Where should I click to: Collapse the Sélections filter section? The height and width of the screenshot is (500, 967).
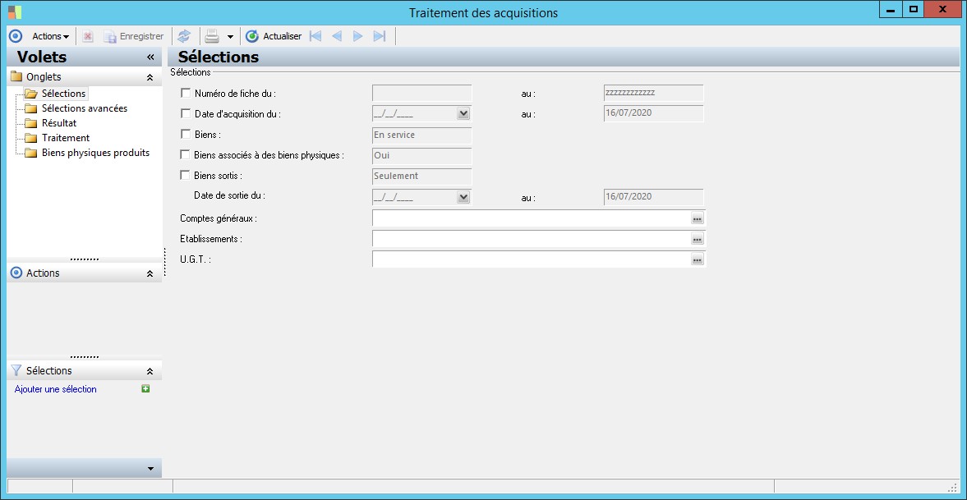[x=150, y=371]
